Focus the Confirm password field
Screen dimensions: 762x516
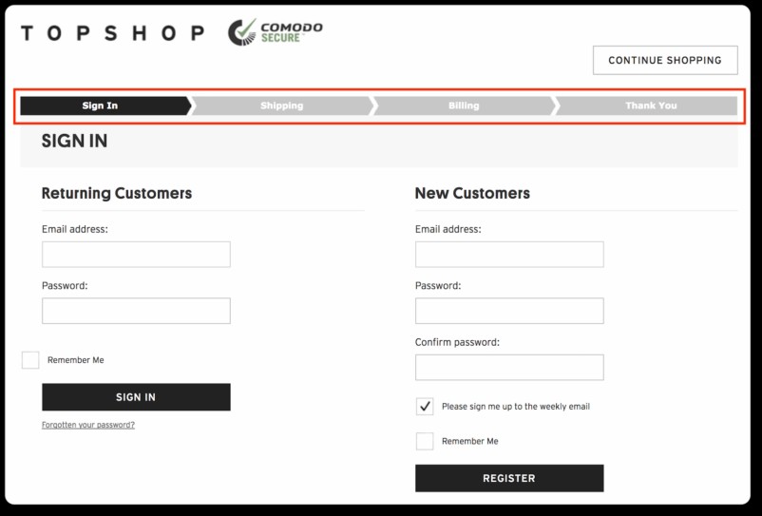509,368
